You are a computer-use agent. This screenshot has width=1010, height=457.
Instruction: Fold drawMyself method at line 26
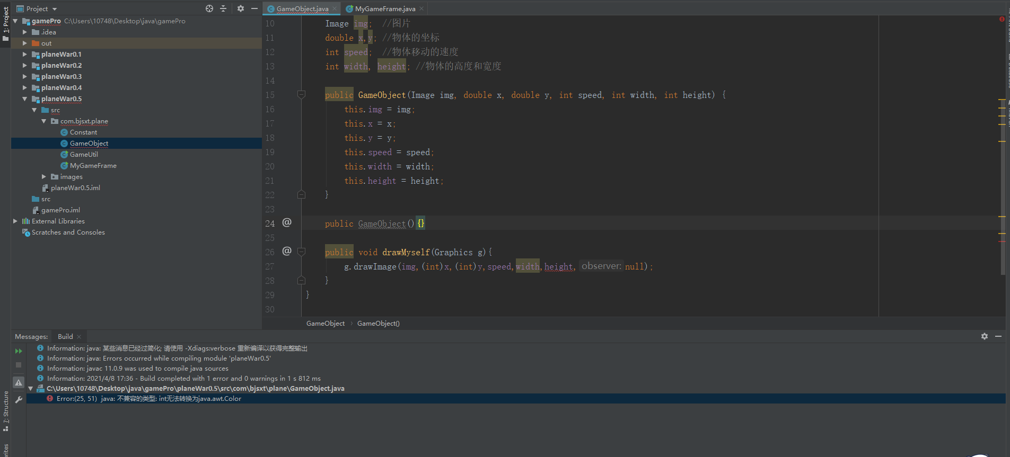pos(301,252)
